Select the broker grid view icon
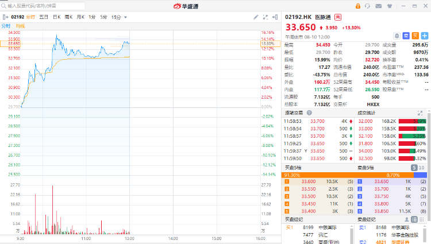This screenshot has height=244, width=431. [421, 219]
